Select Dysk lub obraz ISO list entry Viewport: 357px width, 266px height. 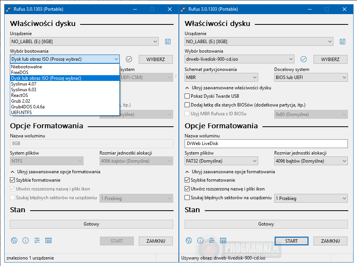pos(65,78)
